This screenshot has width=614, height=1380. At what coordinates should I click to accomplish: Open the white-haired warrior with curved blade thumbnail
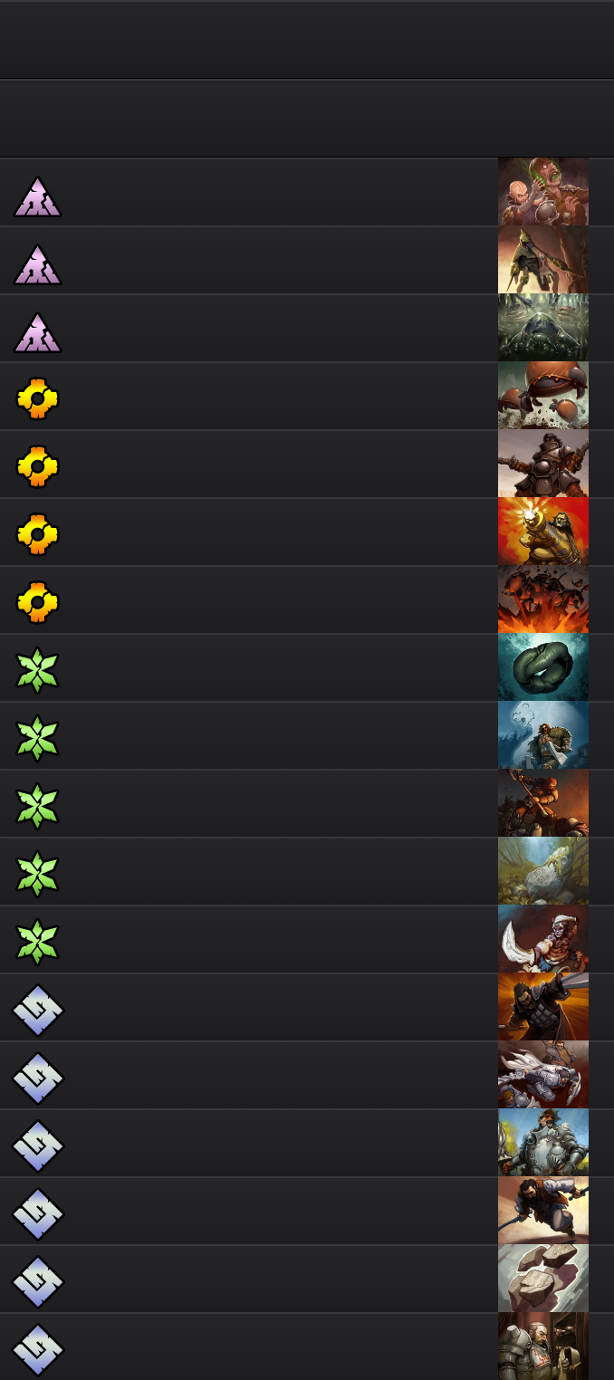point(543,939)
